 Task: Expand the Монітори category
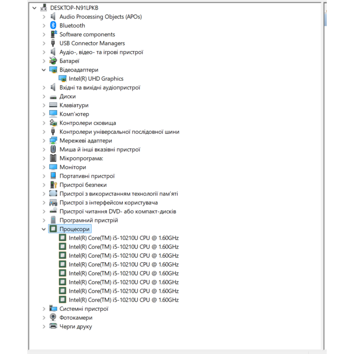[x=44, y=167]
